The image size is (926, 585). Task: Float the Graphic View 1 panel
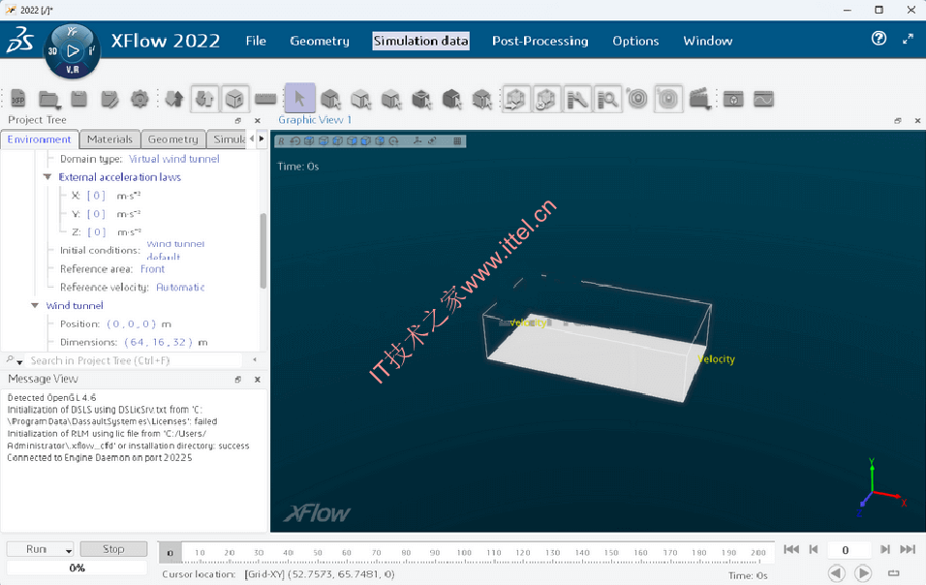pyautogui.click(x=898, y=120)
